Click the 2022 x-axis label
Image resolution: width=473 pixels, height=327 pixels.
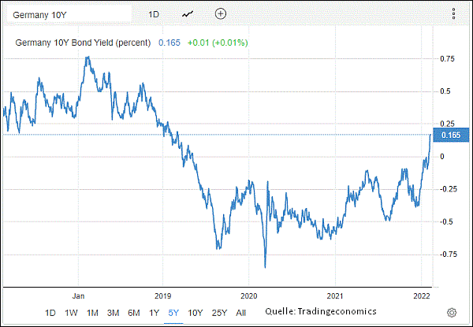point(422,296)
